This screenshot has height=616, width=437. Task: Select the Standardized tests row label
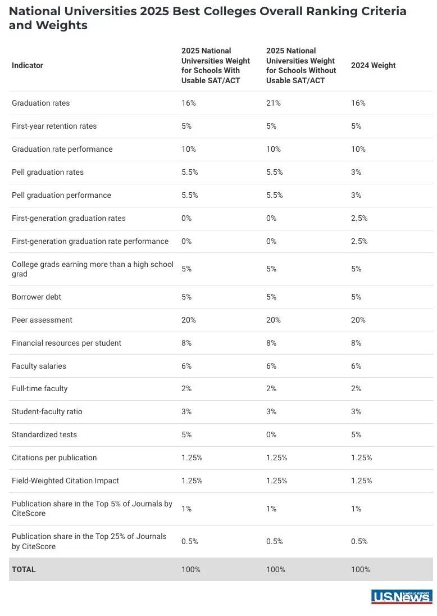pos(44,434)
